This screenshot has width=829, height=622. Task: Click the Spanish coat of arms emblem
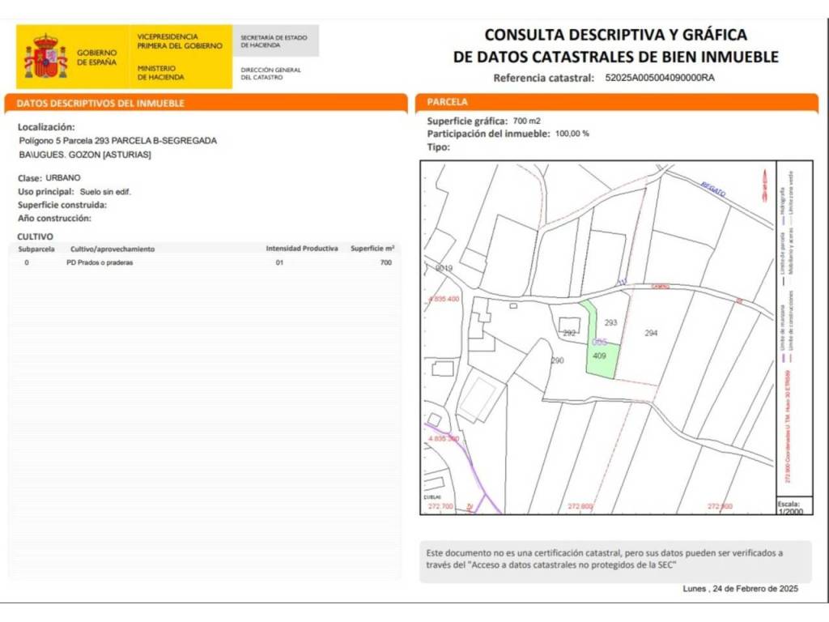45,57
